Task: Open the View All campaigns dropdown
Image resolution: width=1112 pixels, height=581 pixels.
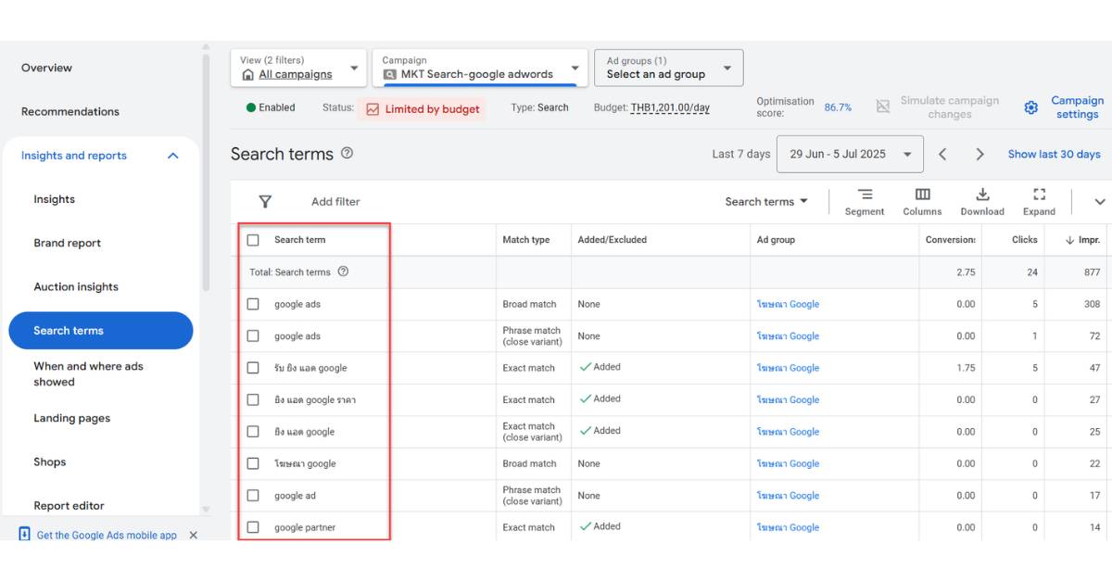Action: coord(297,68)
